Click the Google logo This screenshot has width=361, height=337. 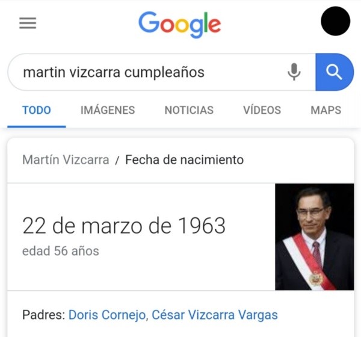(x=179, y=25)
